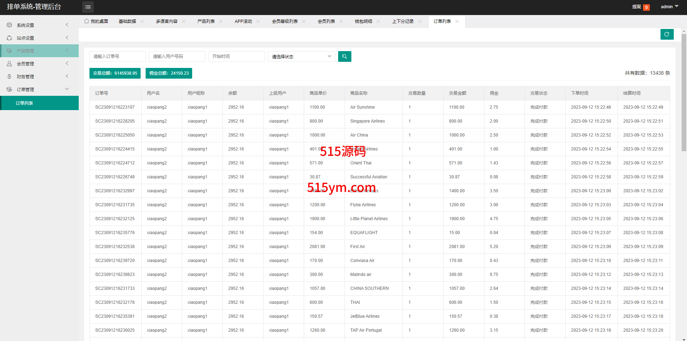Switch to the 会员列表 tab
The height and width of the screenshot is (341, 687).
tap(326, 21)
